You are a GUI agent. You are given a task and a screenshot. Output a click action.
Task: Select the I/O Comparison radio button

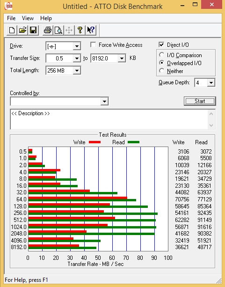162,55
